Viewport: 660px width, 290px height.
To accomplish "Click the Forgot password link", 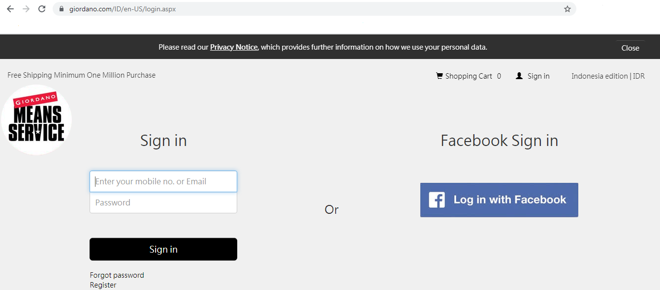I will pos(117,275).
